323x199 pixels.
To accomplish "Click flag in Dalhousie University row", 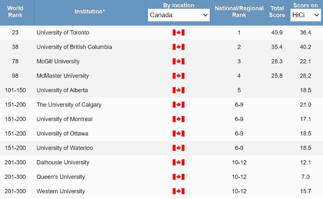I will (179, 163).
